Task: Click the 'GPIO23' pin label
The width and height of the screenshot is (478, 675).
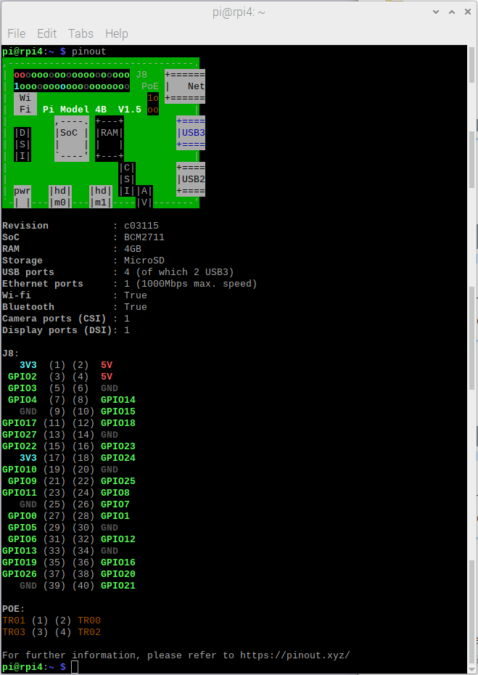Action: coord(118,446)
